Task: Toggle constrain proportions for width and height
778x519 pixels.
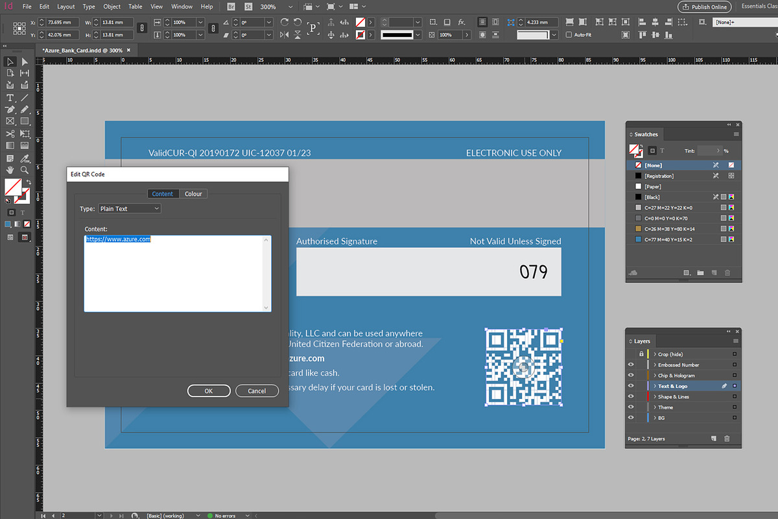Action: coord(143,29)
